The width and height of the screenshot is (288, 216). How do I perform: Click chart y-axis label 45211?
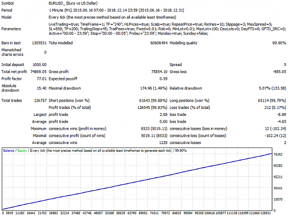(278, 177)
